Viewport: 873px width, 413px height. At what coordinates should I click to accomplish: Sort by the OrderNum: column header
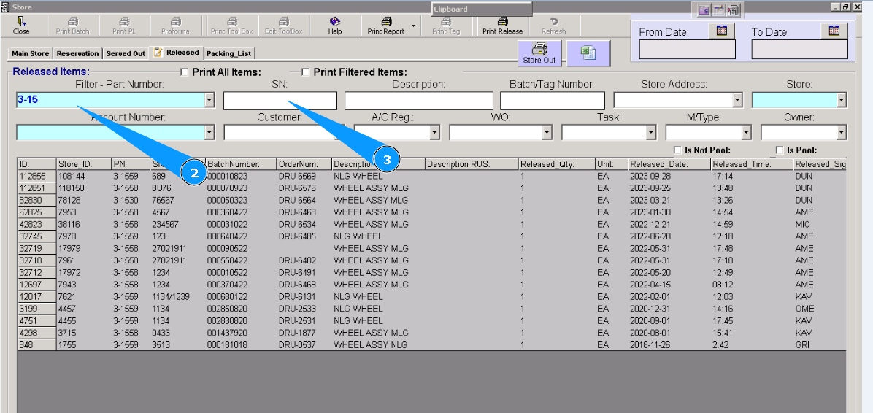point(304,164)
